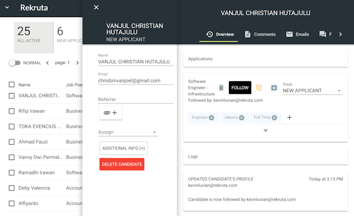Show more tabs with right arrow
Viewport: 354px width, 216px height.
(340, 34)
